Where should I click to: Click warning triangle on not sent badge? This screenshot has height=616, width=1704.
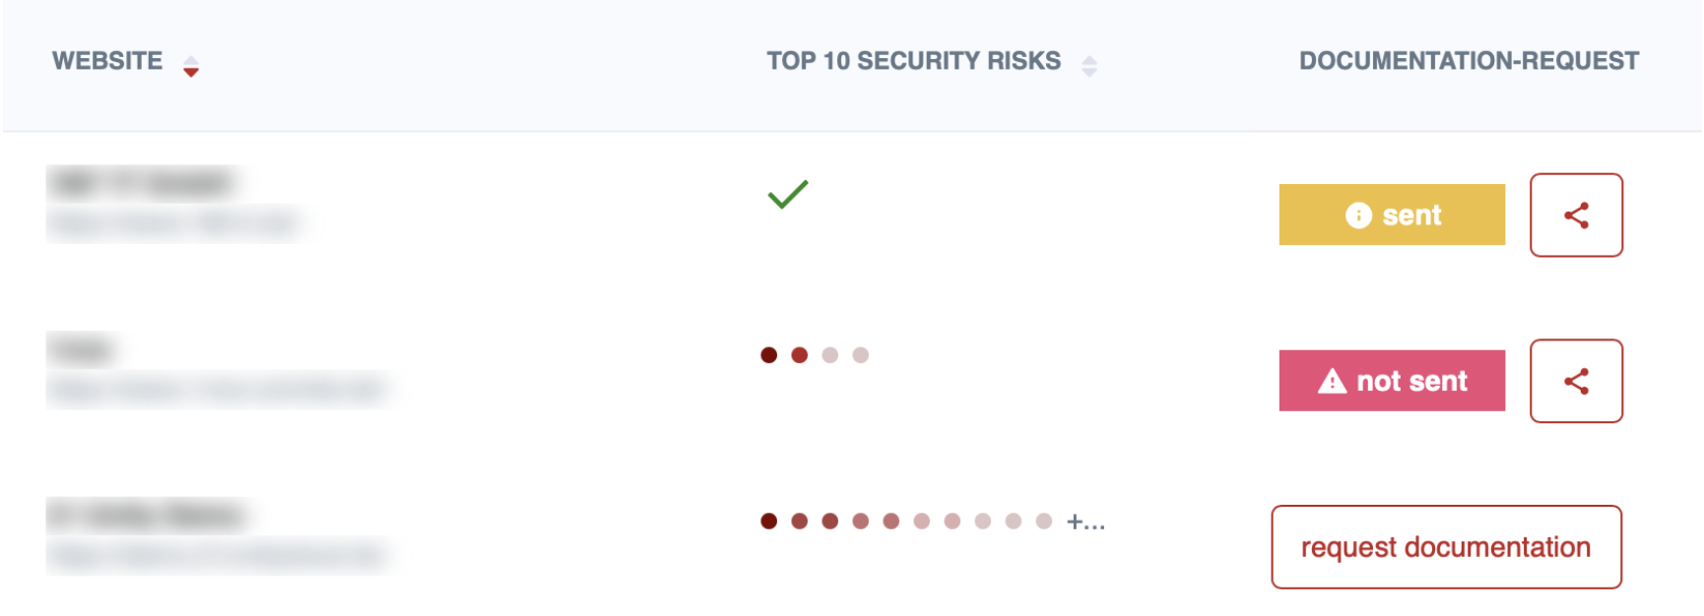(1332, 381)
